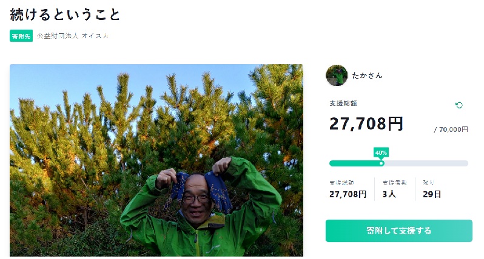The height and width of the screenshot is (259, 484).
Task: Click the 寄附して支援する donate button
Action: [399, 231]
